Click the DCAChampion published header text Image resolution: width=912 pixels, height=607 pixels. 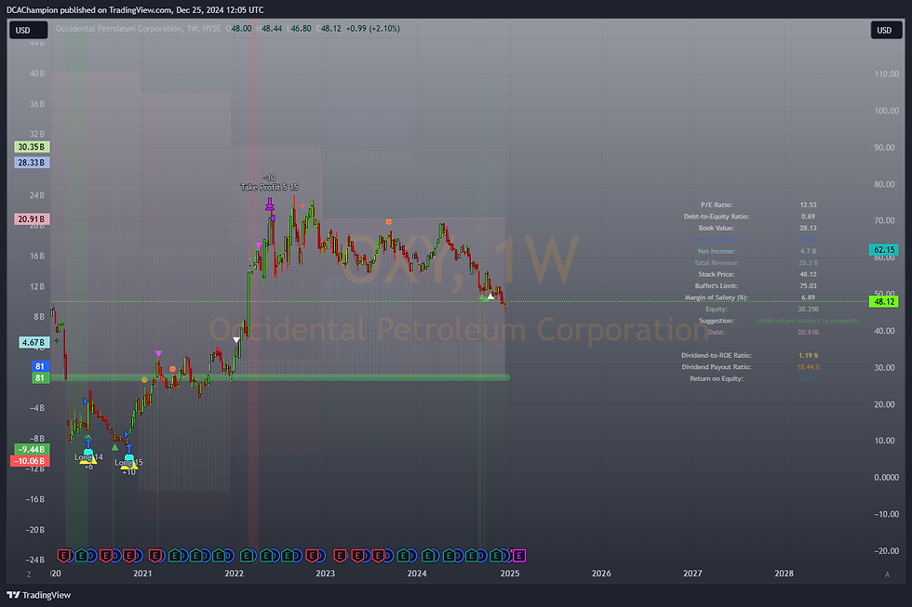[x=135, y=10]
